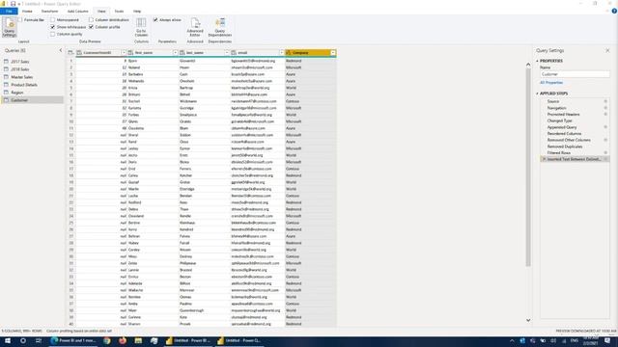Image resolution: width=618 pixels, height=347 pixels.
Task: Collapse the PROPERTIES section
Action: (537, 61)
